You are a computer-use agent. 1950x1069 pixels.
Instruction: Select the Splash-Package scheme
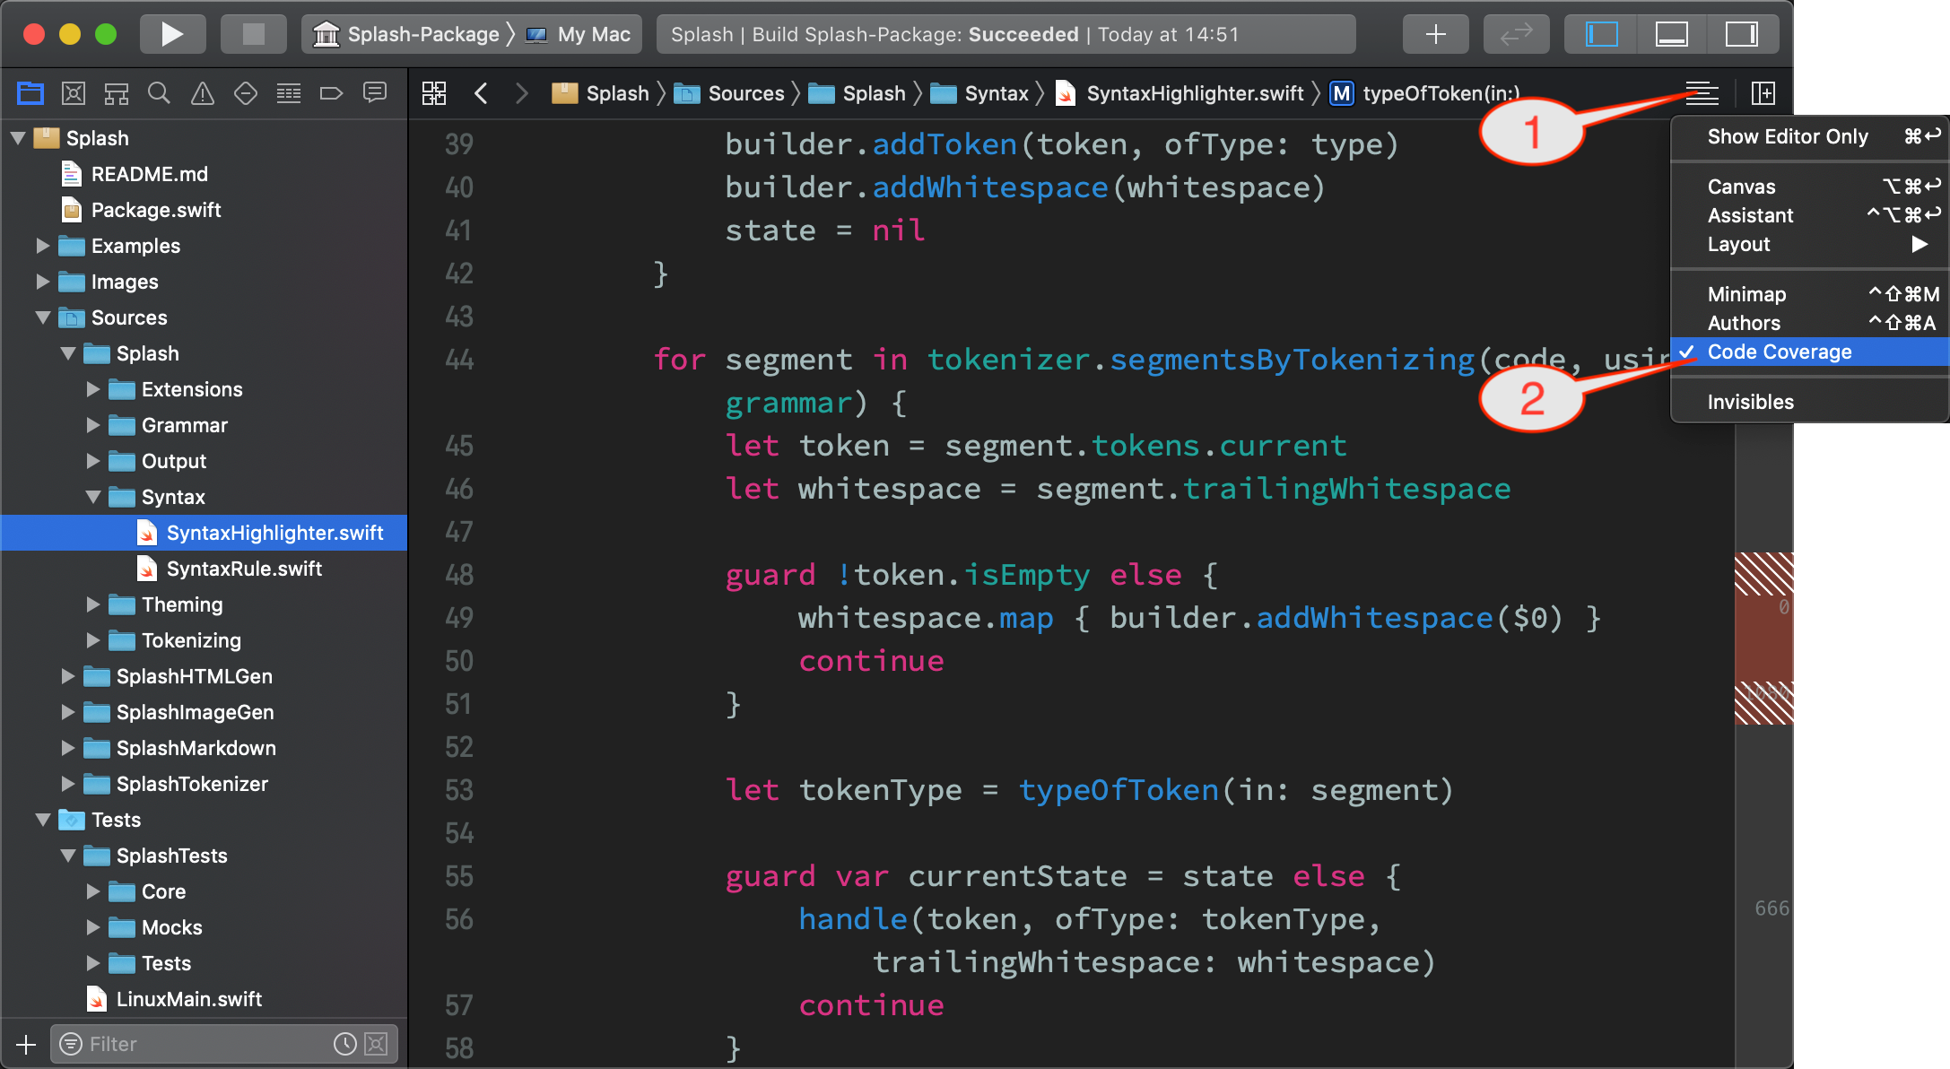pos(407,34)
